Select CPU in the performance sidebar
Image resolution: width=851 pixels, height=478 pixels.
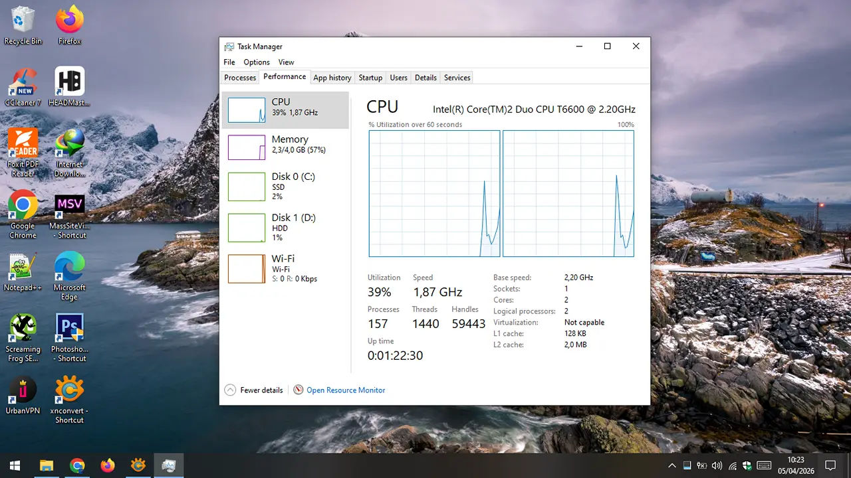285,110
